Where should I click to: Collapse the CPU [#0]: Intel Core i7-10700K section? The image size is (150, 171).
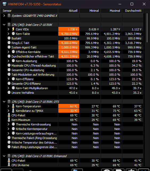[4, 25]
